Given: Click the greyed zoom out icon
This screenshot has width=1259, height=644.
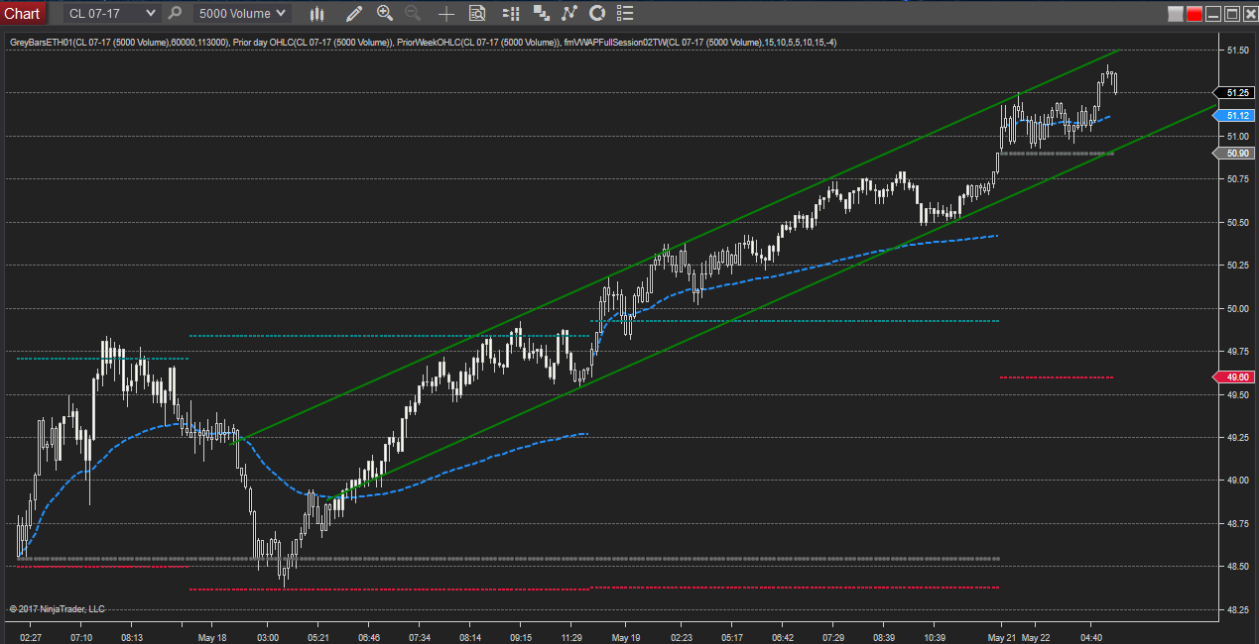Looking at the screenshot, I should tap(413, 13).
